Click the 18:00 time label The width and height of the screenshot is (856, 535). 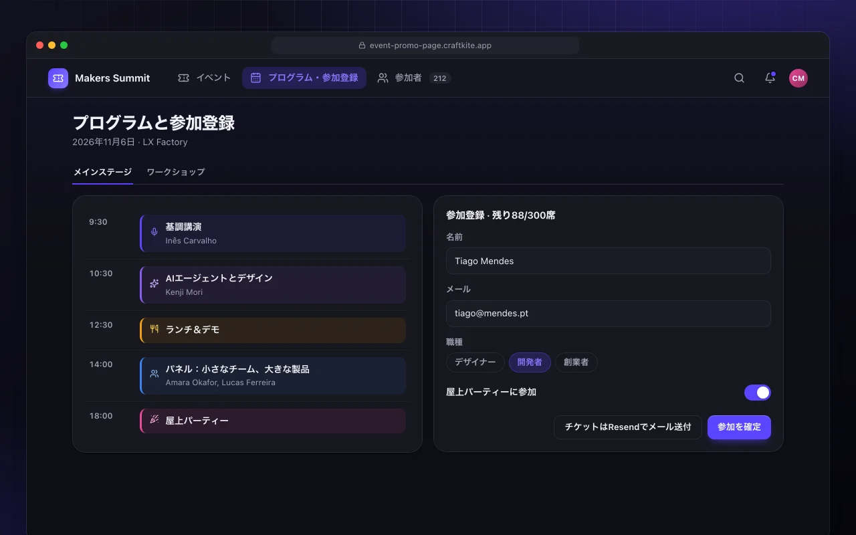[x=101, y=416]
